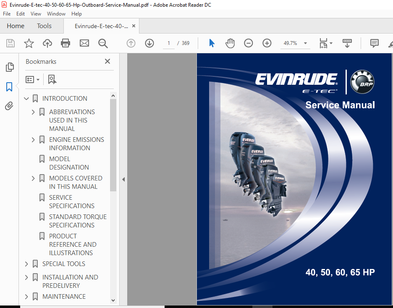Activate the hand pan tool
Image resolution: width=393 pixels, height=308 pixels.
230,43
